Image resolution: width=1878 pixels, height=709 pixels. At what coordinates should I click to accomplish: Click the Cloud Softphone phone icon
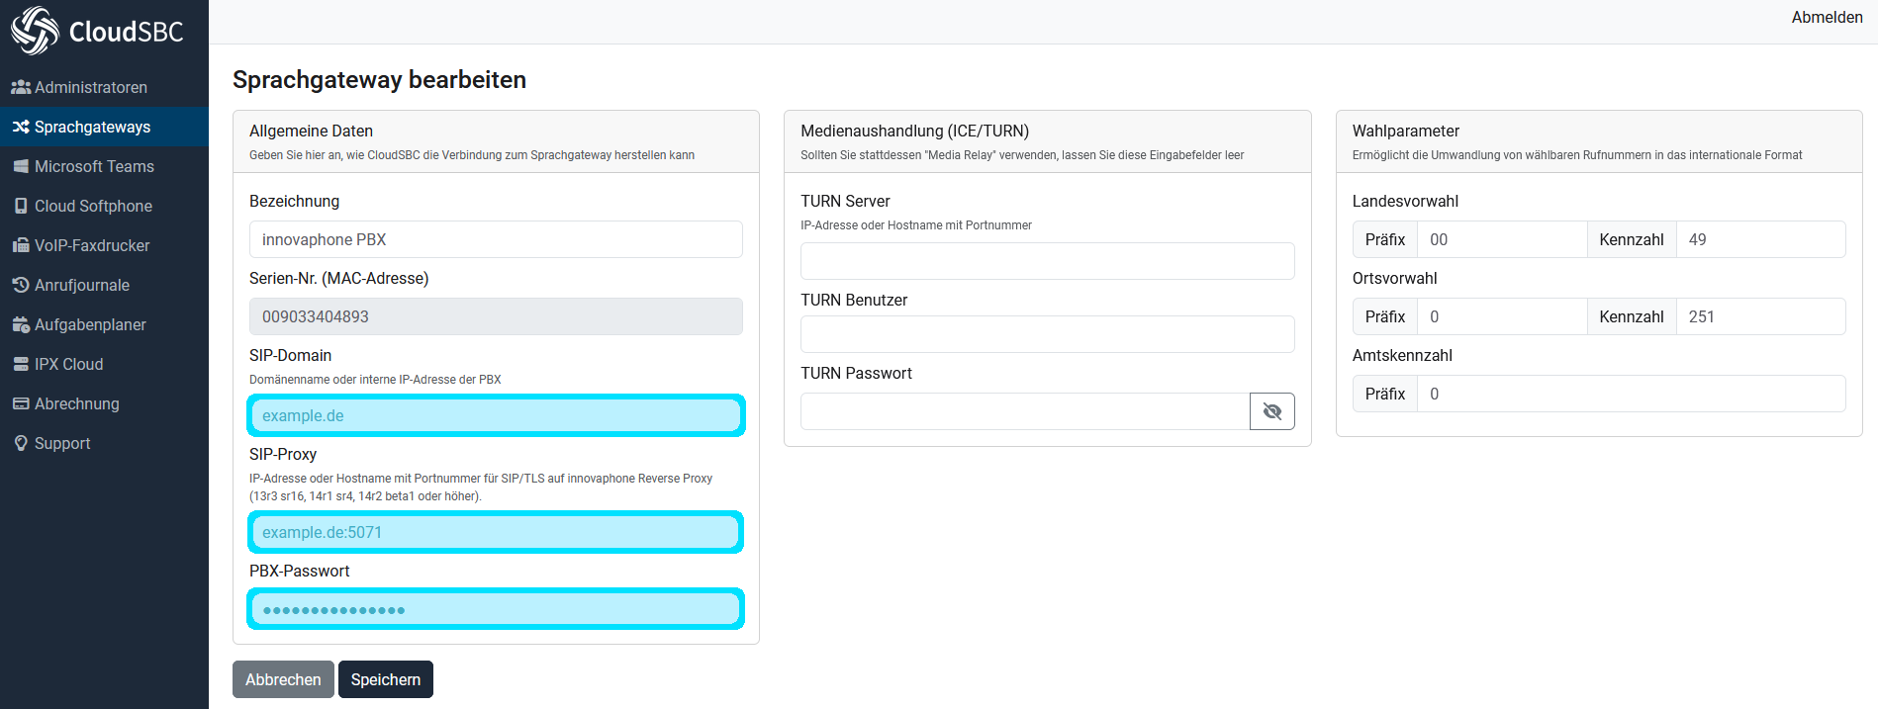tap(21, 206)
